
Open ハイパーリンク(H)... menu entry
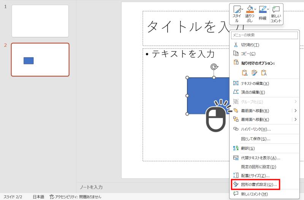tap(264, 129)
